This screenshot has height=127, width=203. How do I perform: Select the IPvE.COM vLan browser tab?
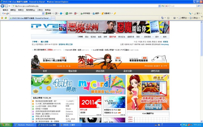(30, 18)
